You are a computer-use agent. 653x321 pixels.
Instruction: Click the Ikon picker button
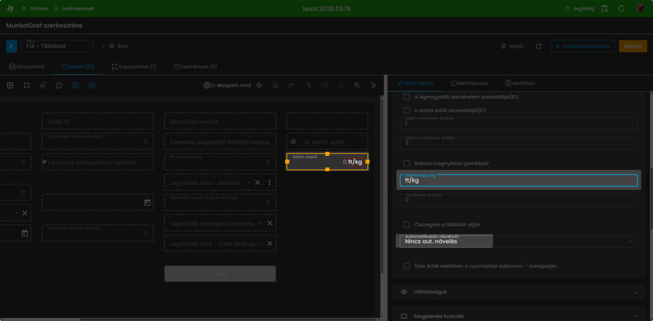(x=119, y=46)
